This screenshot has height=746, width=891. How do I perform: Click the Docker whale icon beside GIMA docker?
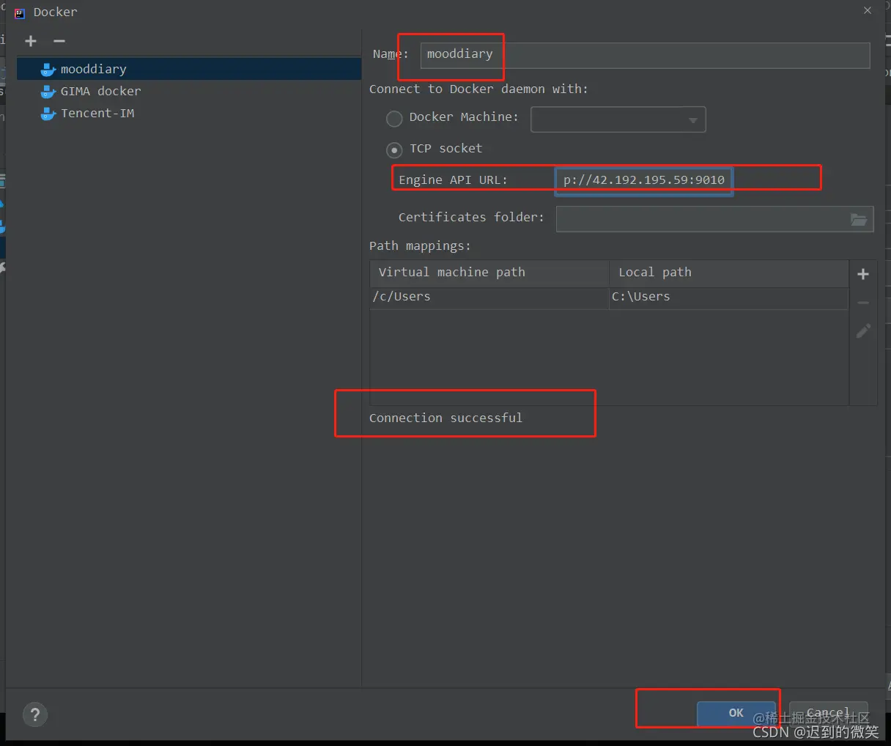(x=48, y=92)
